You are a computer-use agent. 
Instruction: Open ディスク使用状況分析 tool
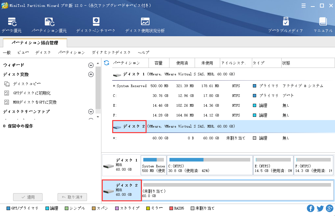tap(145, 25)
